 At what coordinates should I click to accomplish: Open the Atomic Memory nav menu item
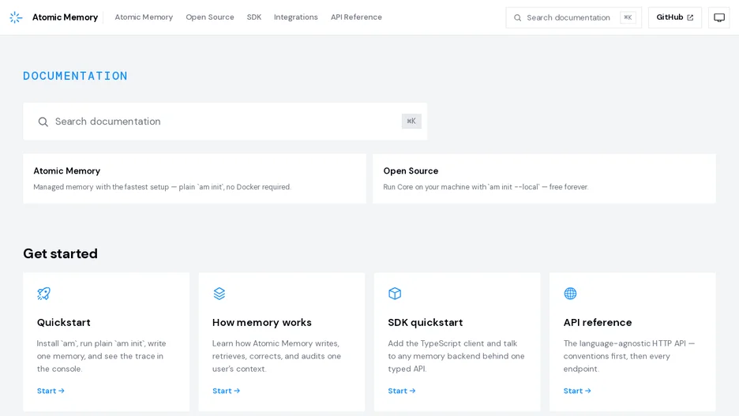click(144, 17)
